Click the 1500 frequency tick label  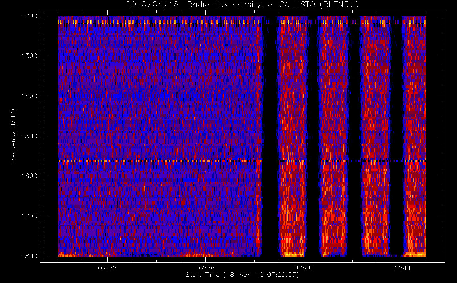(x=29, y=136)
